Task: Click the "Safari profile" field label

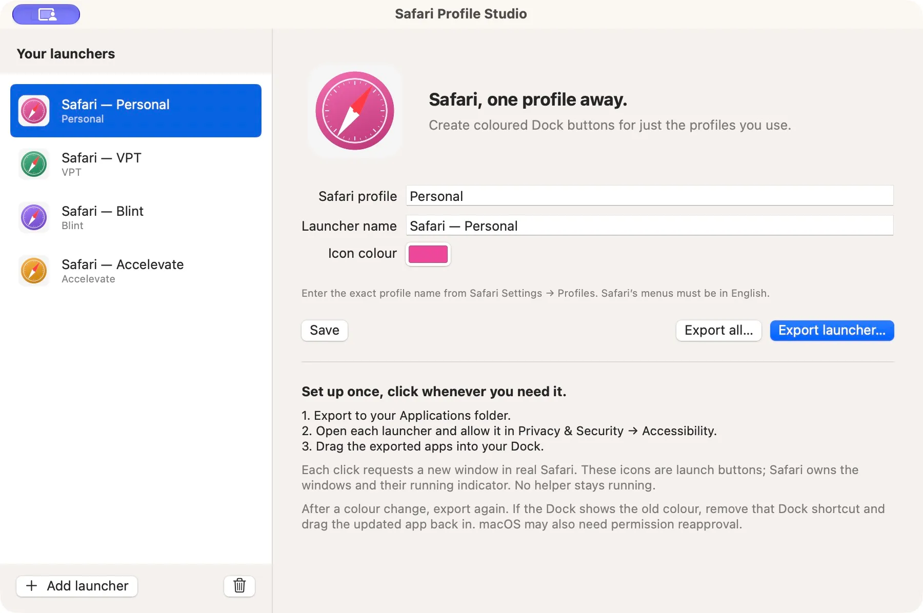Action: (x=357, y=196)
